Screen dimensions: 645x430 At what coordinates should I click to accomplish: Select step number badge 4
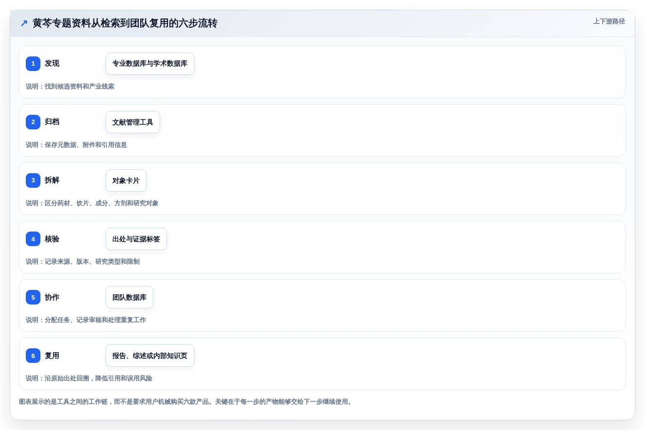click(x=33, y=239)
